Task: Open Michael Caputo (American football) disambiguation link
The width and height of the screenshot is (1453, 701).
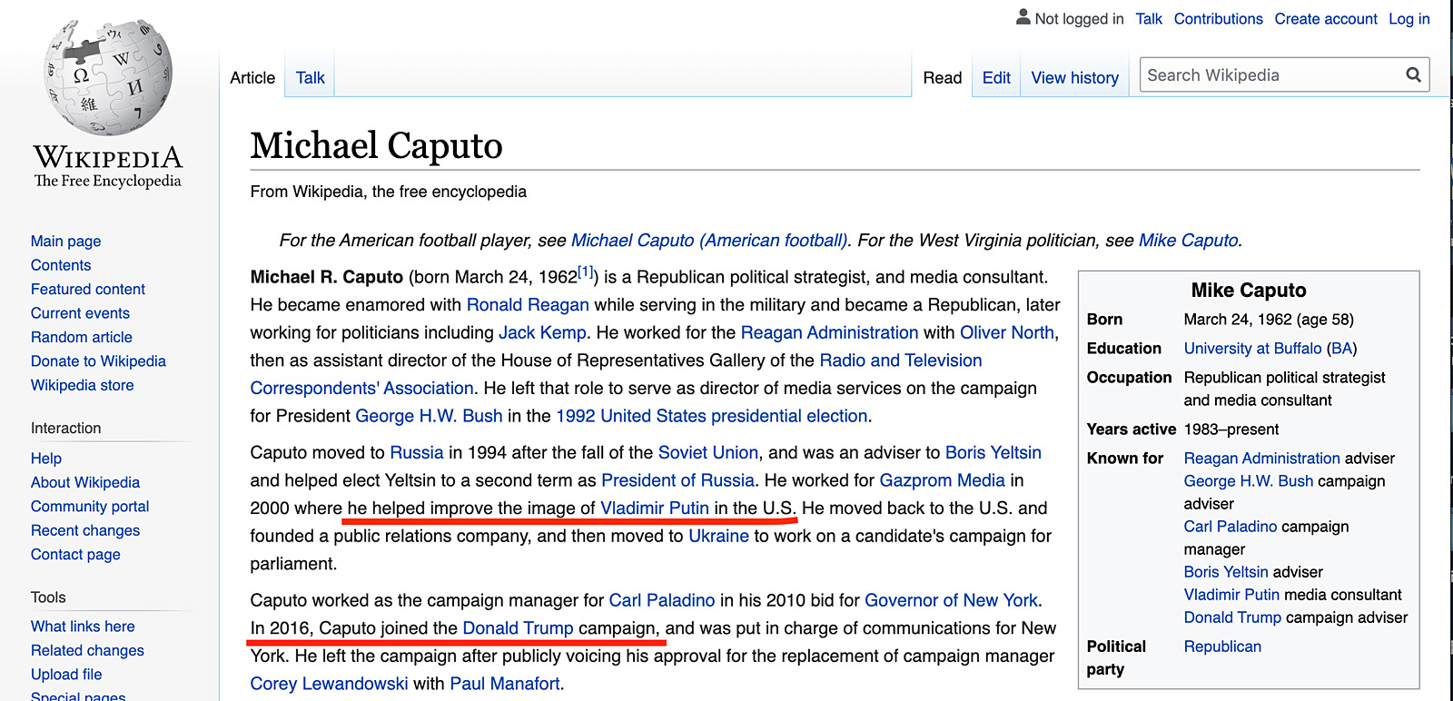Action: point(708,240)
